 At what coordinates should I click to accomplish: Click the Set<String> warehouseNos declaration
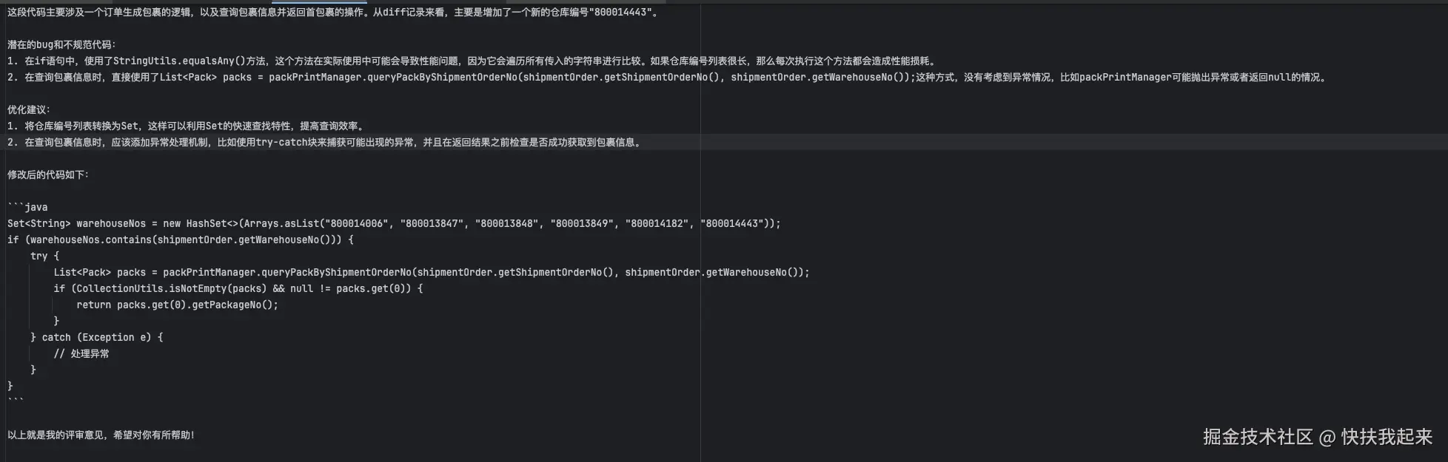[x=77, y=224]
